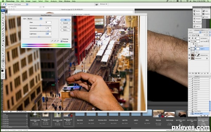The image size is (211, 132).
Task: Switch to the Channels tab
Action: 197,30
